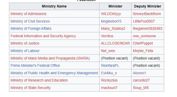Open the Ministry of Labour page
177x97 pixels.
click(25, 51)
